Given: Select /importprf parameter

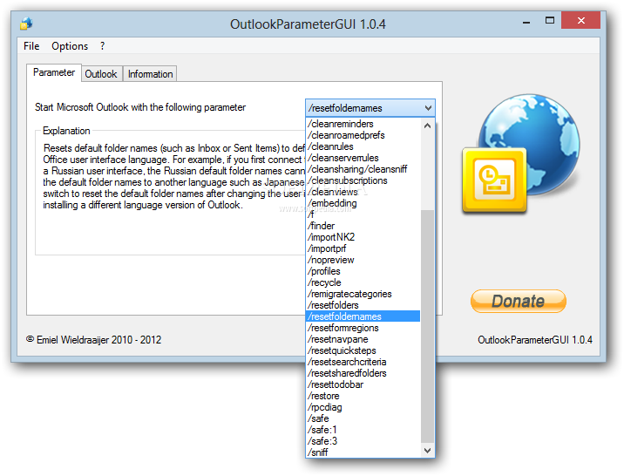Looking at the screenshot, I should click(x=363, y=248).
